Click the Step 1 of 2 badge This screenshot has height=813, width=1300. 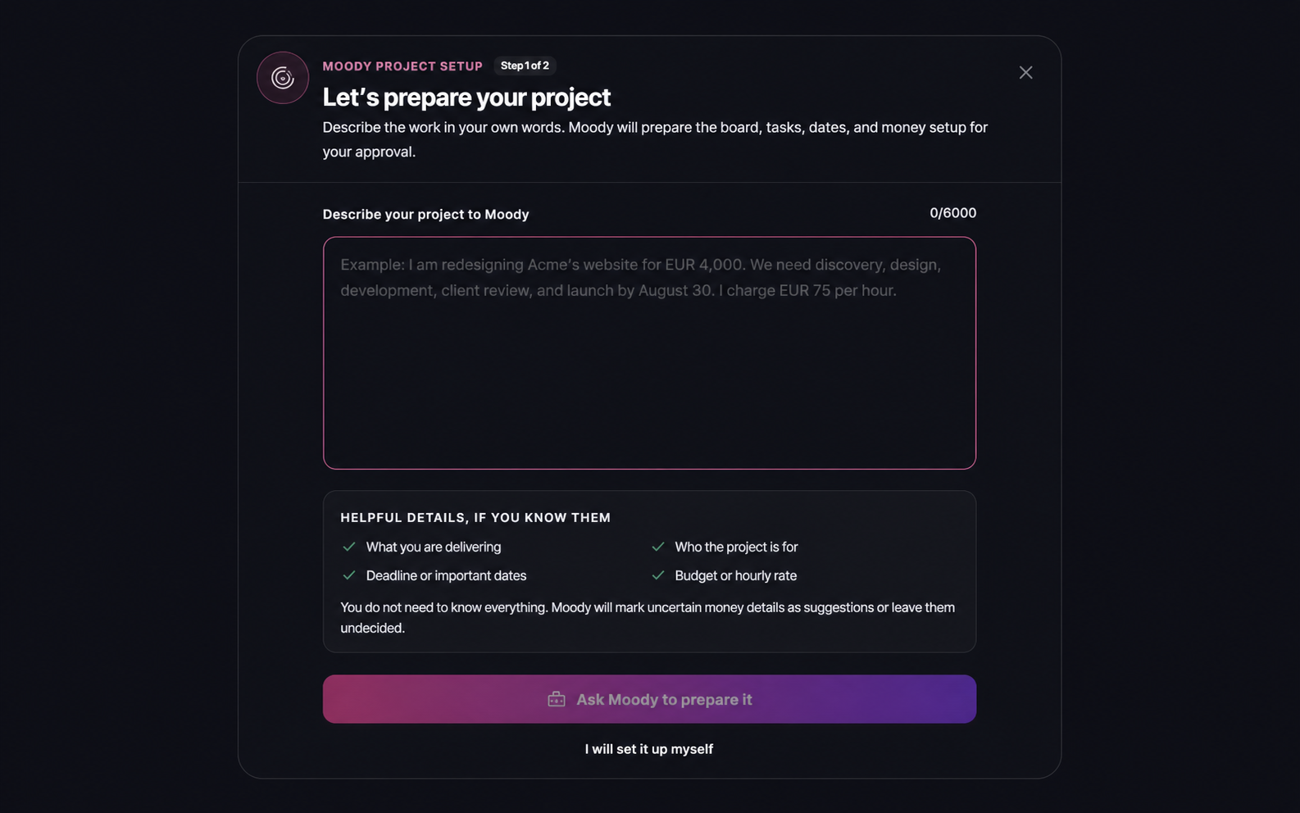tap(525, 66)
